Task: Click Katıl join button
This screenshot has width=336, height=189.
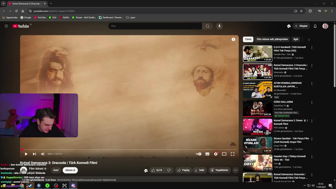Action: tap(56, 170)
